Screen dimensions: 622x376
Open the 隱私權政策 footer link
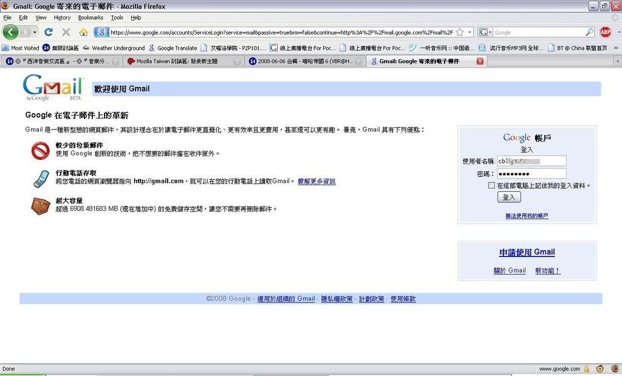[337, 299]
